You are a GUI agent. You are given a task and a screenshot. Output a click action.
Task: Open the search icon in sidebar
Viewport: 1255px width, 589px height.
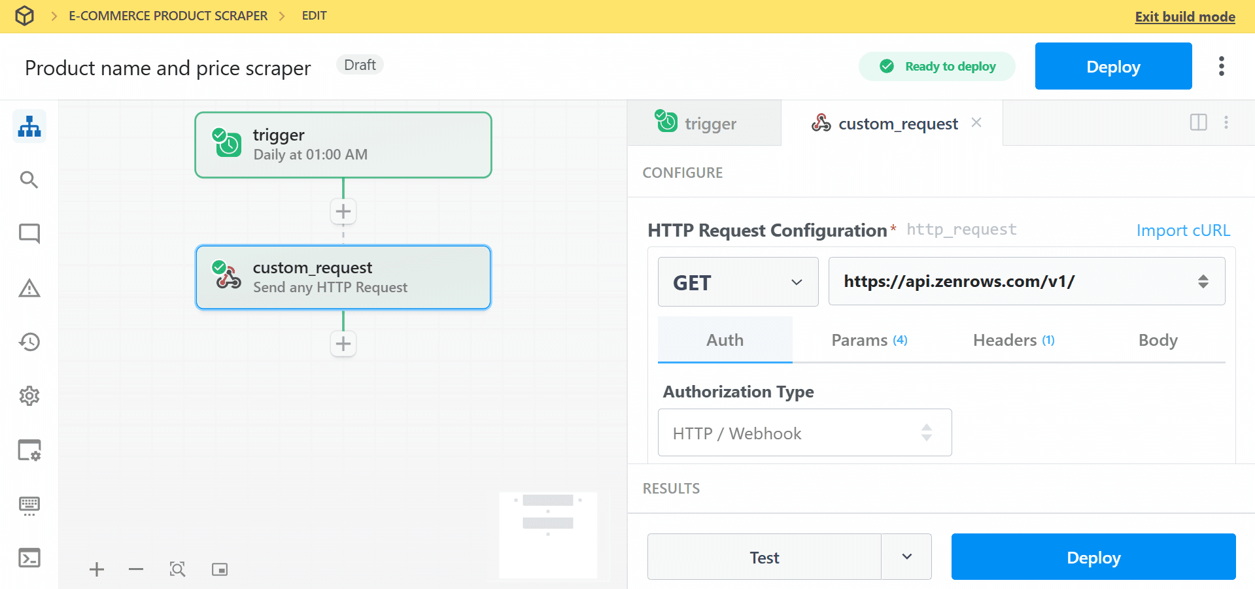coord(29,180)
